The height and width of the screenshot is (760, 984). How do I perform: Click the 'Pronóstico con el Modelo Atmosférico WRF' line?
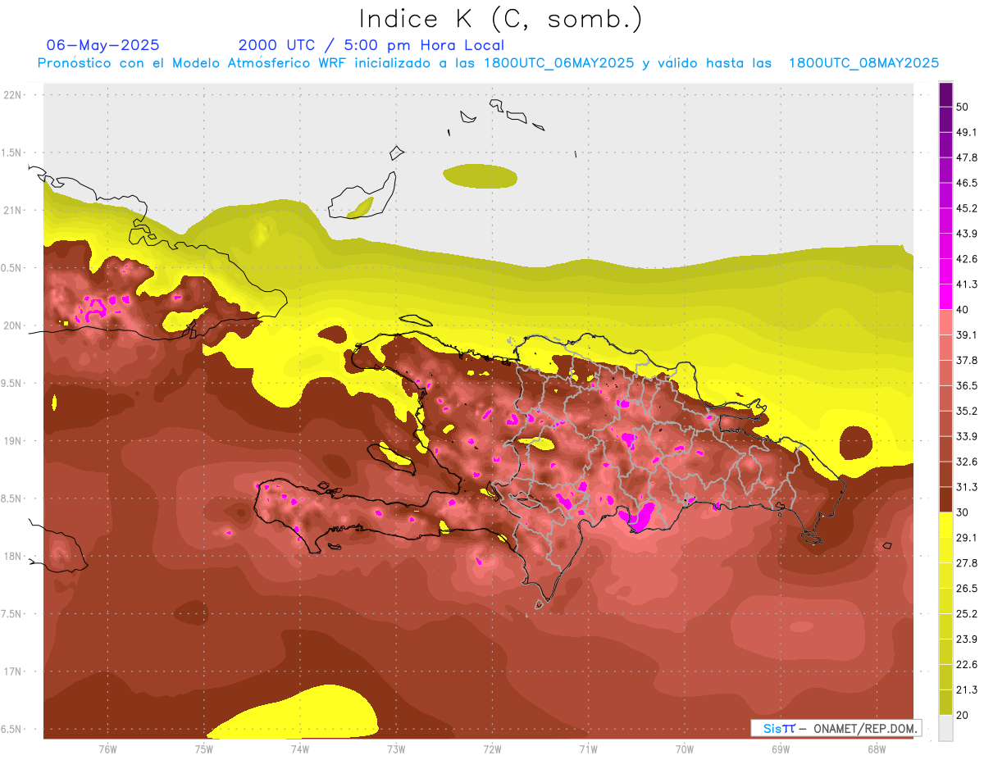pos(488,63)
